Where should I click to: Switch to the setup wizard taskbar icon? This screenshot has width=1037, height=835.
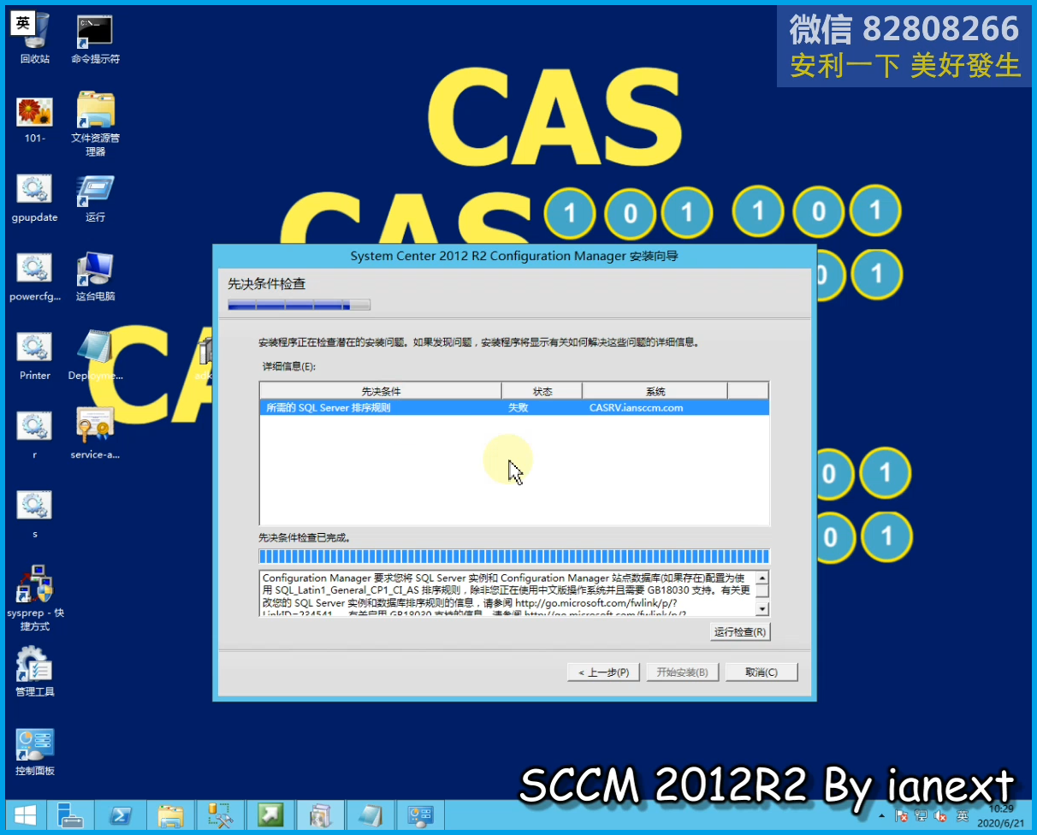pyautogui.click(x=320, y=815)
